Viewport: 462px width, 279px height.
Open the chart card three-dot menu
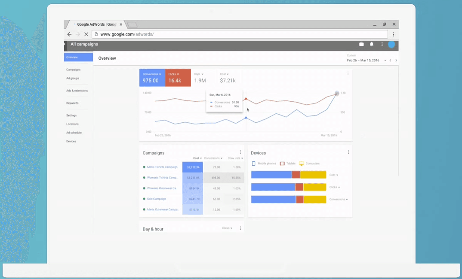pyautogui.click(x=348, y=73)
